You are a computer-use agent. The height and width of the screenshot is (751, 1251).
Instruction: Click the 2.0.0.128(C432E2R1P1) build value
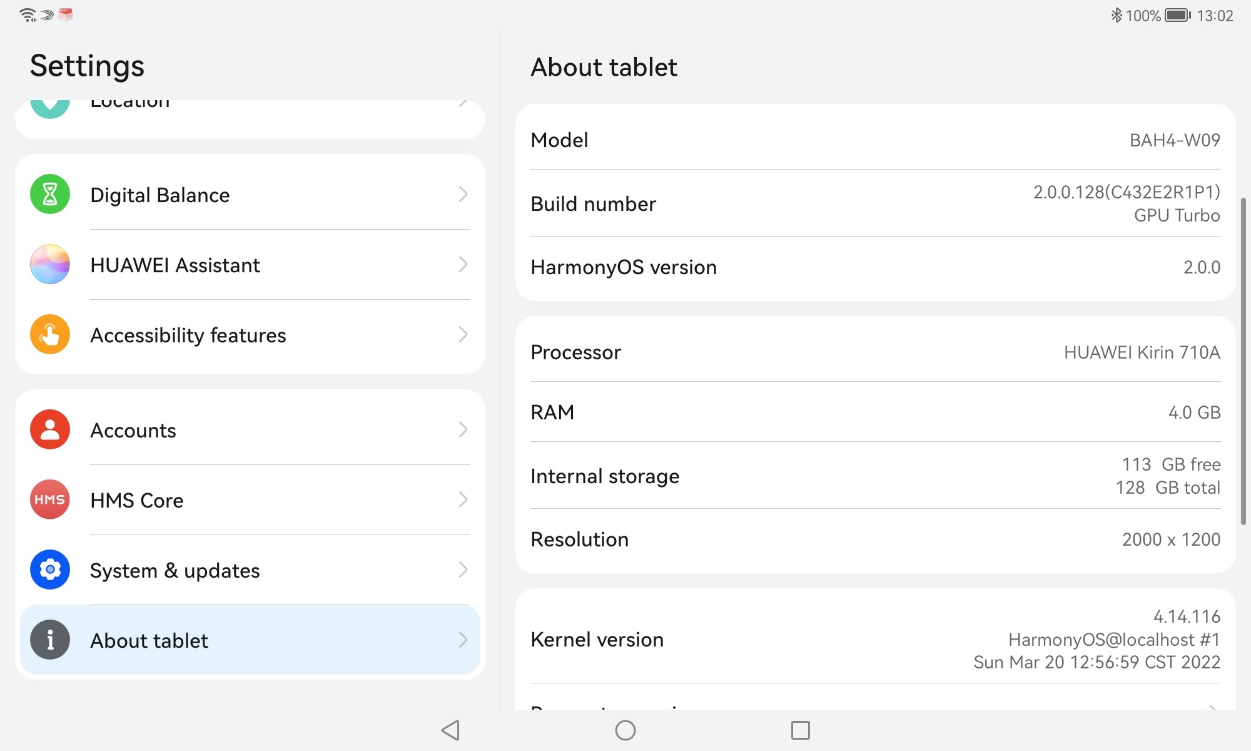pos(1127,192)
